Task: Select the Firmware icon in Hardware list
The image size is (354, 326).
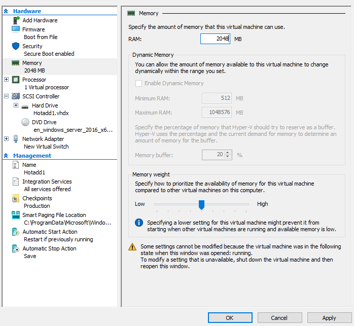Action: (x=15, y=29)
